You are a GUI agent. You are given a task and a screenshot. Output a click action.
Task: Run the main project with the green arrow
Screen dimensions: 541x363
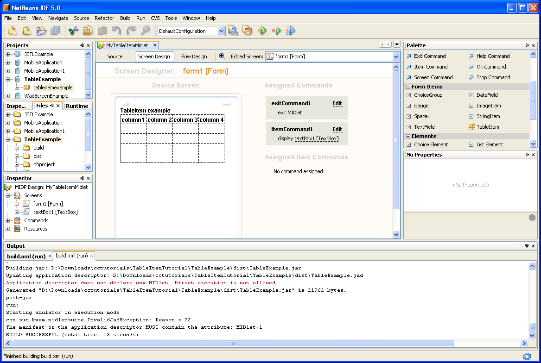coord(262,31)
